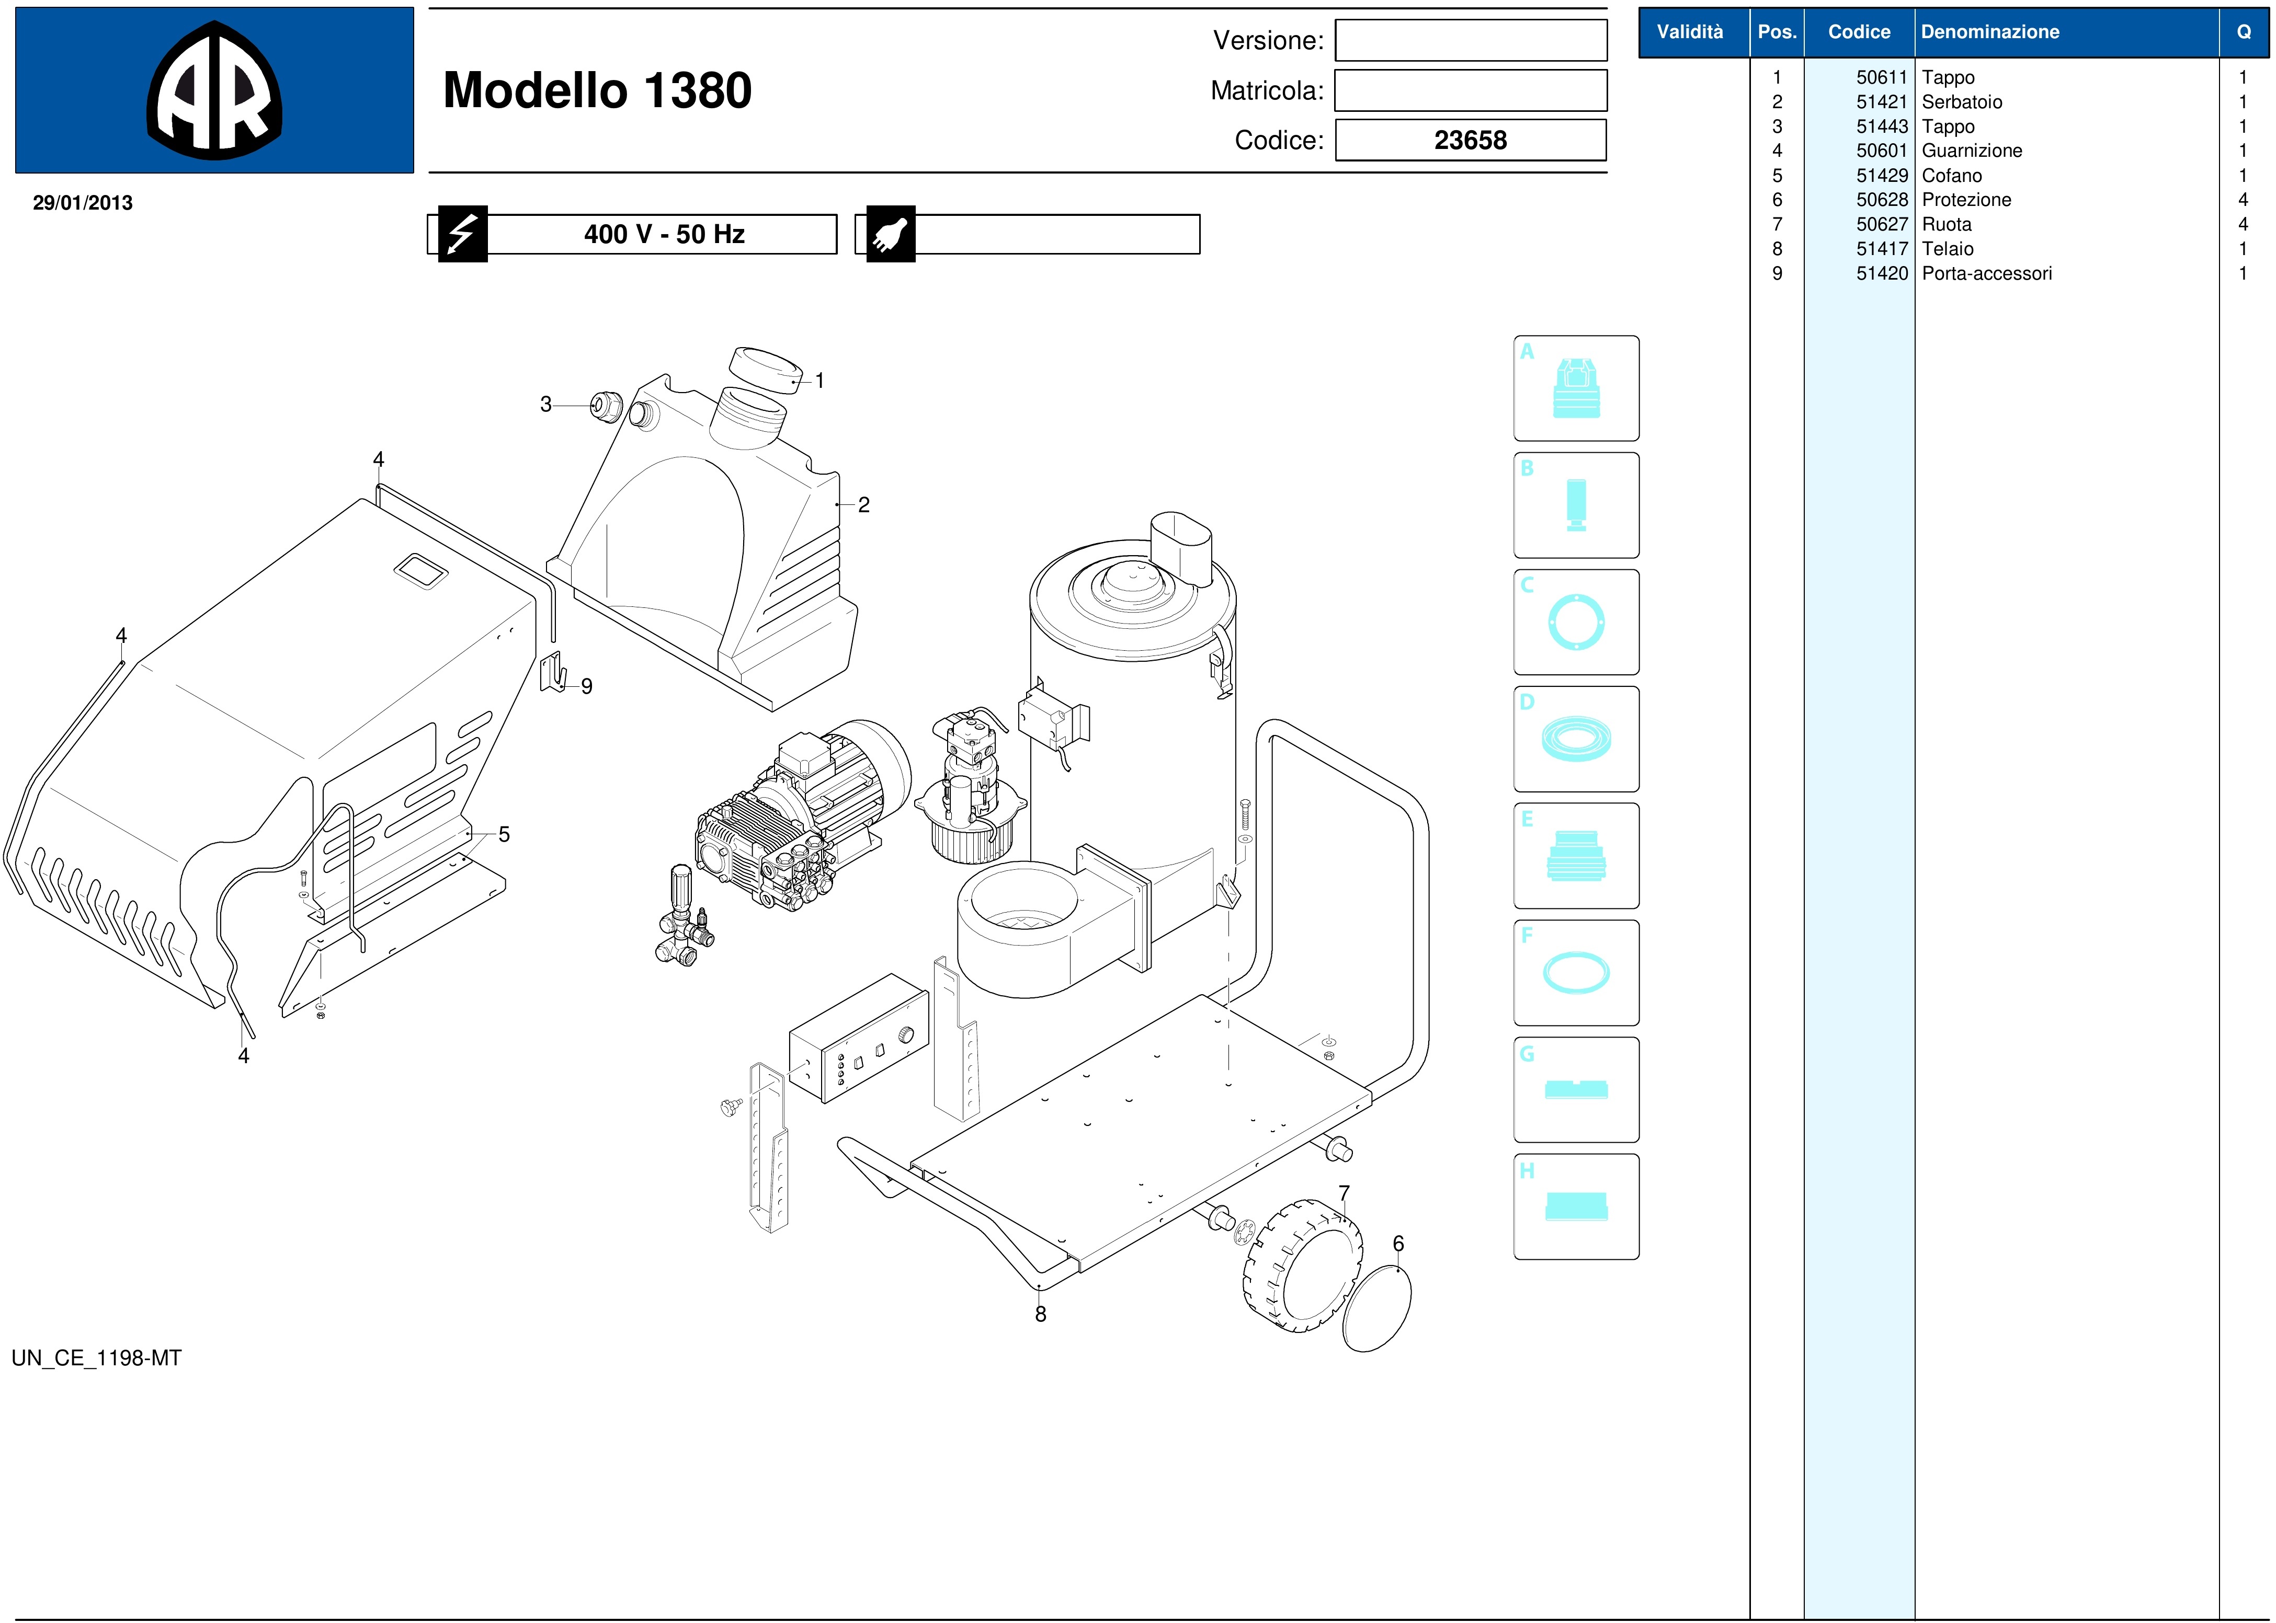Click the lightning bolt voltage icon

(462, 234)
